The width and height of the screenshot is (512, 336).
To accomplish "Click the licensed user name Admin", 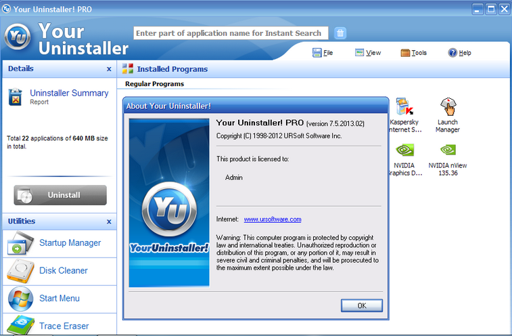I will [x=234, y=177].
